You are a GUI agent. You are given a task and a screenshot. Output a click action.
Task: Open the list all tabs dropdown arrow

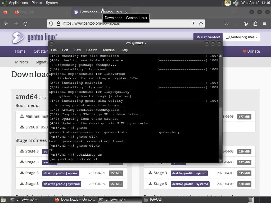click(x=232, y=12)
